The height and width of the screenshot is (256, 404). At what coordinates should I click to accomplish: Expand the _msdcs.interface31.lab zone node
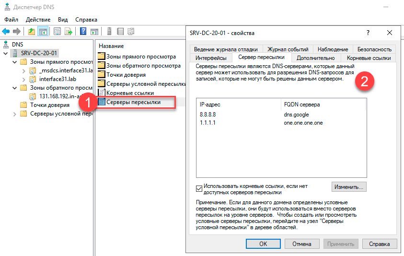point(23,70)
